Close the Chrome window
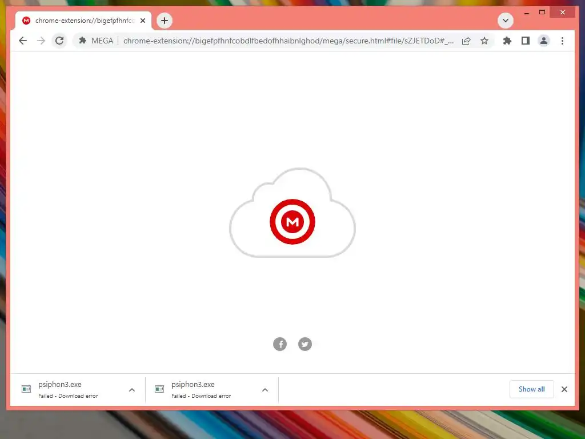The image size is (585, 439). click(x=563, y=13)
